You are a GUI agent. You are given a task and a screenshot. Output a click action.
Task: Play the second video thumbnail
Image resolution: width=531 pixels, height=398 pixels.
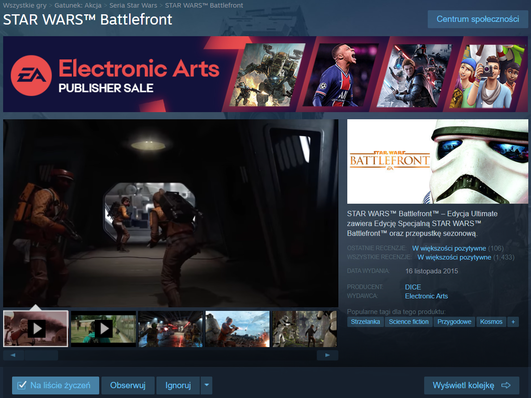103,329
